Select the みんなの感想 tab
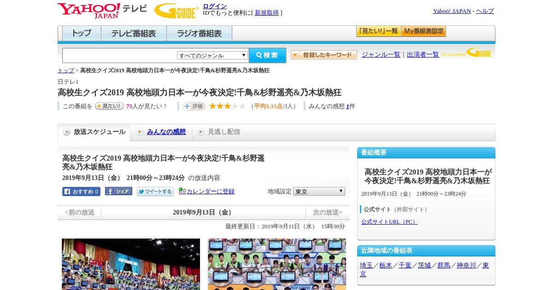The image size is (553, 290). [161, 132]
